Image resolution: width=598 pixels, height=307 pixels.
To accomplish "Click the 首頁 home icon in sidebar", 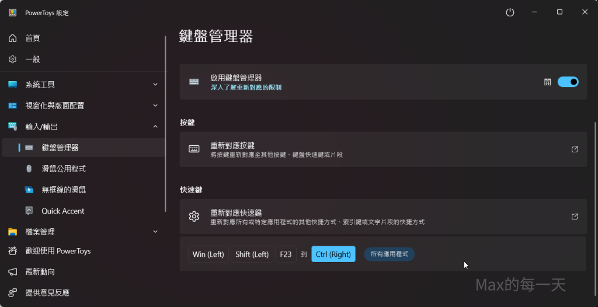I will click(13, 38).
